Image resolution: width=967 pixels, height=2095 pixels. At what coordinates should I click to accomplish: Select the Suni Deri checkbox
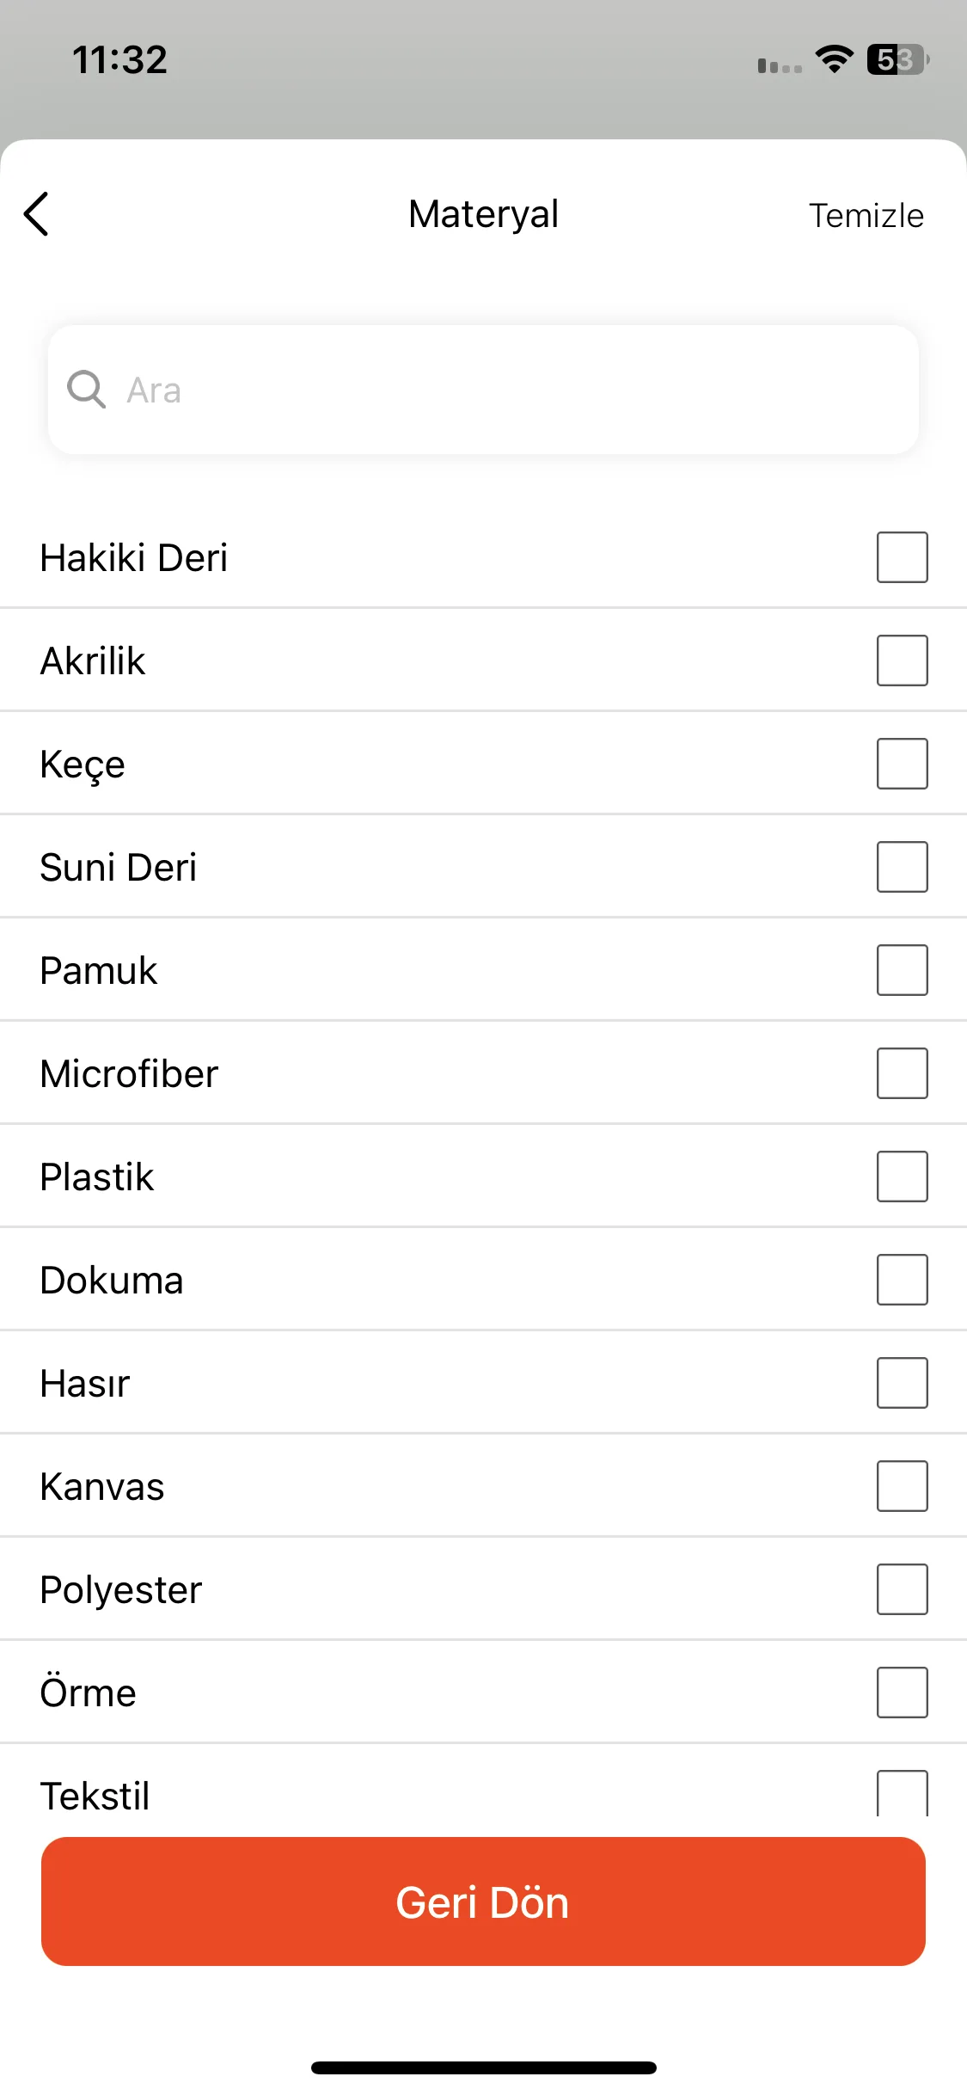tap(902, 867)
